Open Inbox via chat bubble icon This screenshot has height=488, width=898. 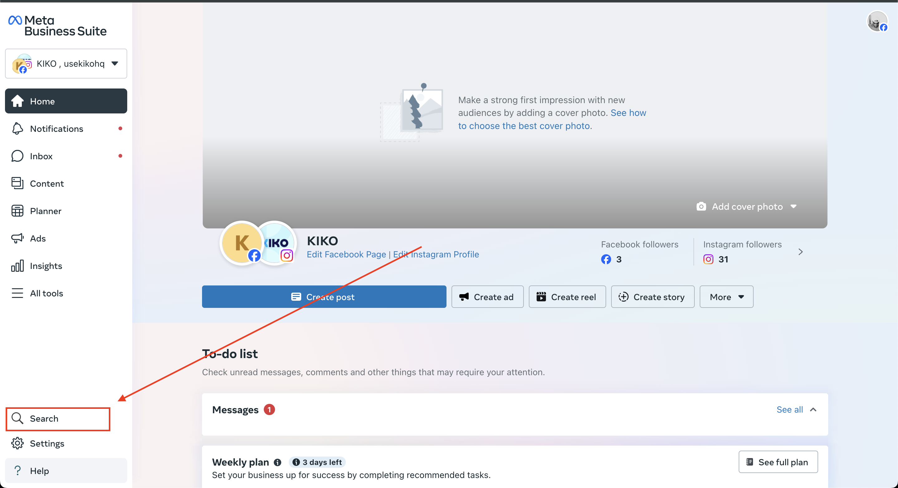click(17, 156)
